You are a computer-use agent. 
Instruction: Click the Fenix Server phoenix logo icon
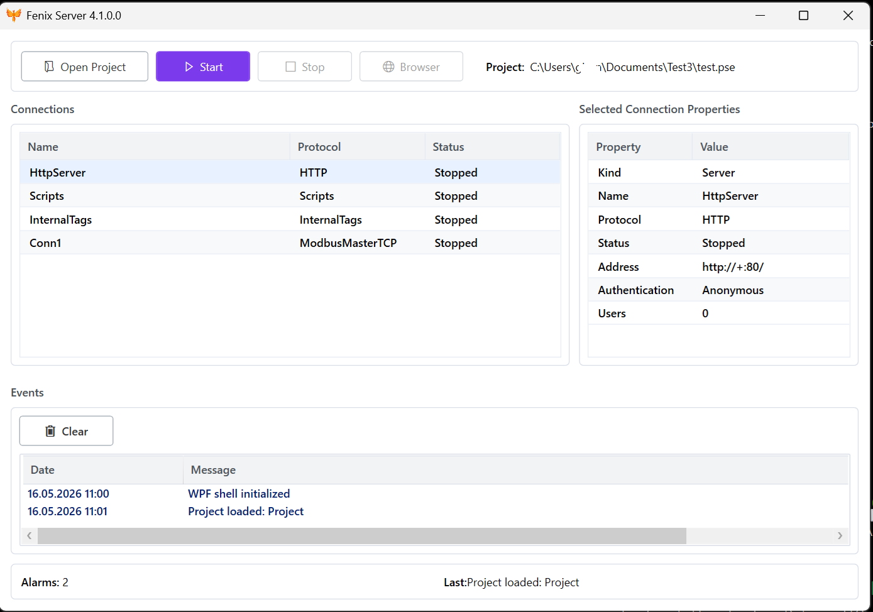tap(14, 15)
